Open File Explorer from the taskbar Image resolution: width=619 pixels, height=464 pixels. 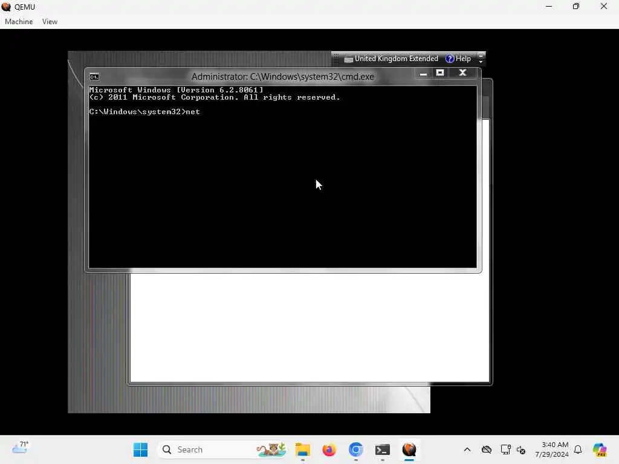pos(303,449)
